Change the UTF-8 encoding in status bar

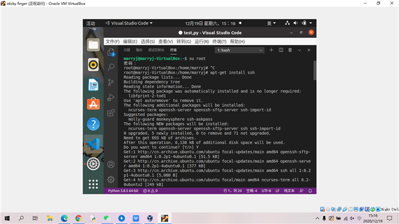(x=266, y=191)
